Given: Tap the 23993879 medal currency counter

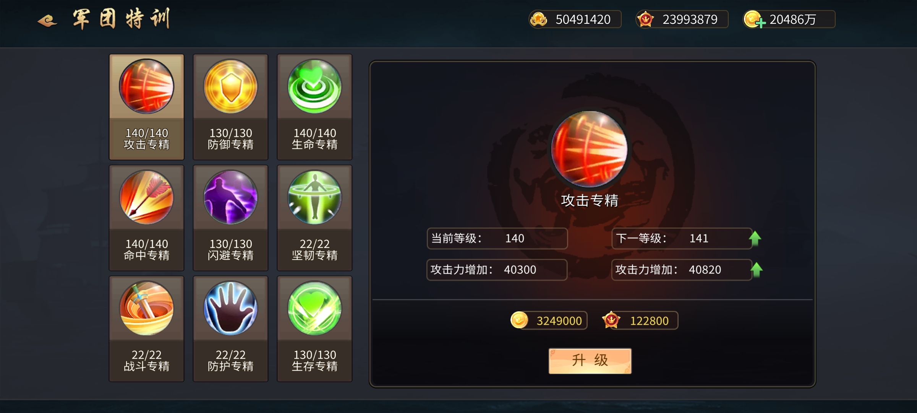Looking at the screenshot, I should 682,19.
